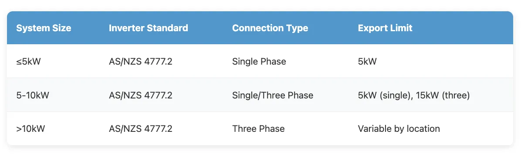This screenshot has width=521, height=157.
Task: Select the ≤5kW system size cell
Action: tap(28, 62)
